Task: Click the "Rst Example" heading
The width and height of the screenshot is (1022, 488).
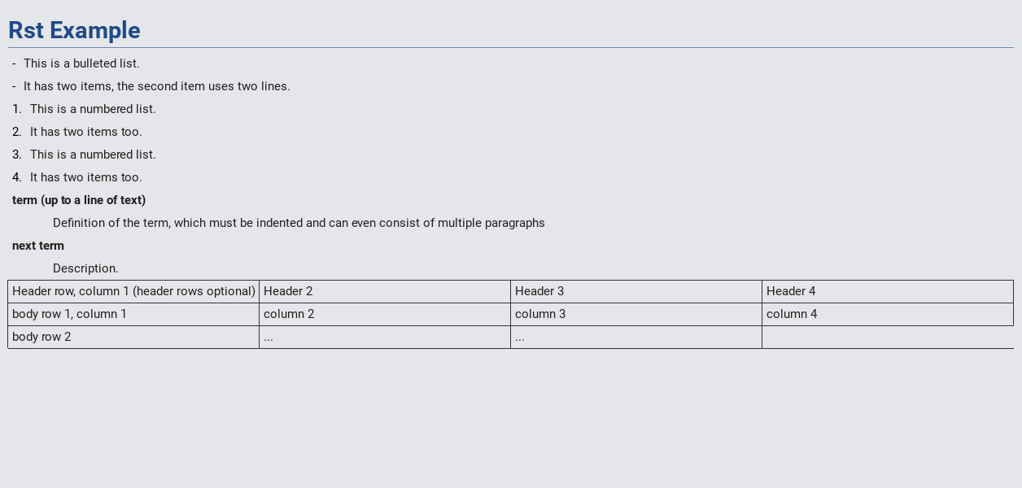Action: pos(74,30)
